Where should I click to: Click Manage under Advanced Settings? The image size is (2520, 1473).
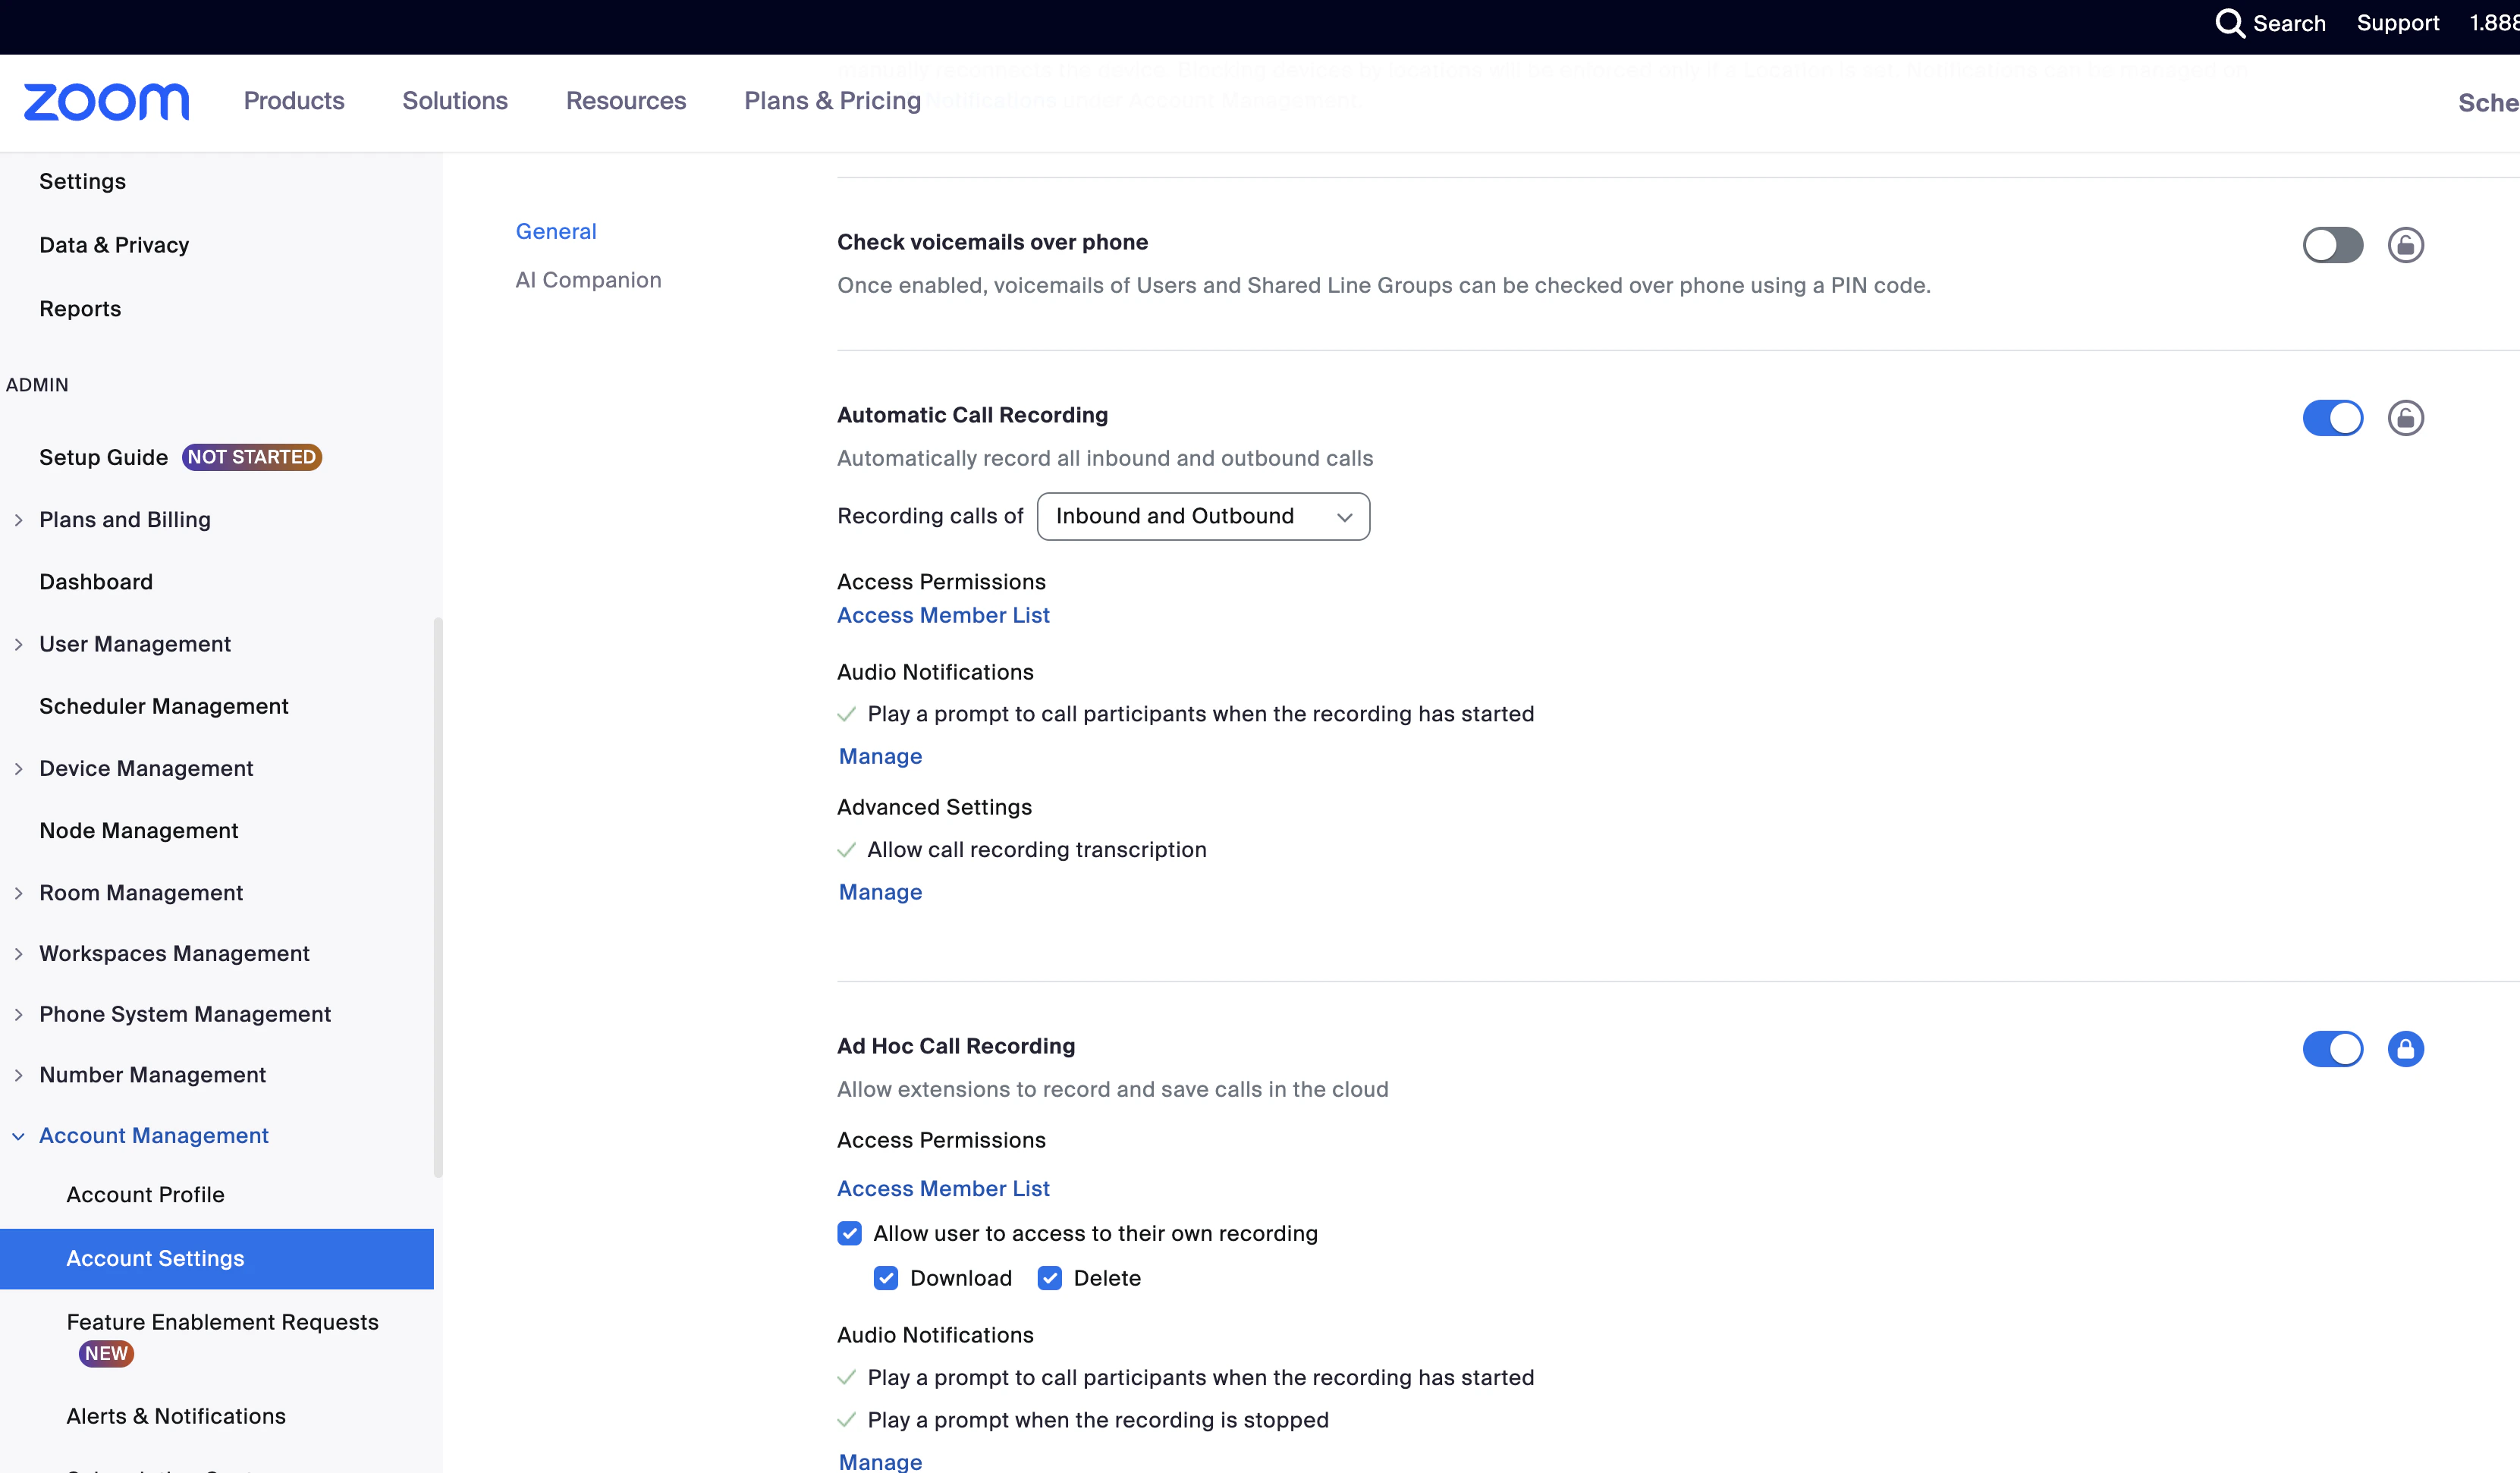click(879, 892)
